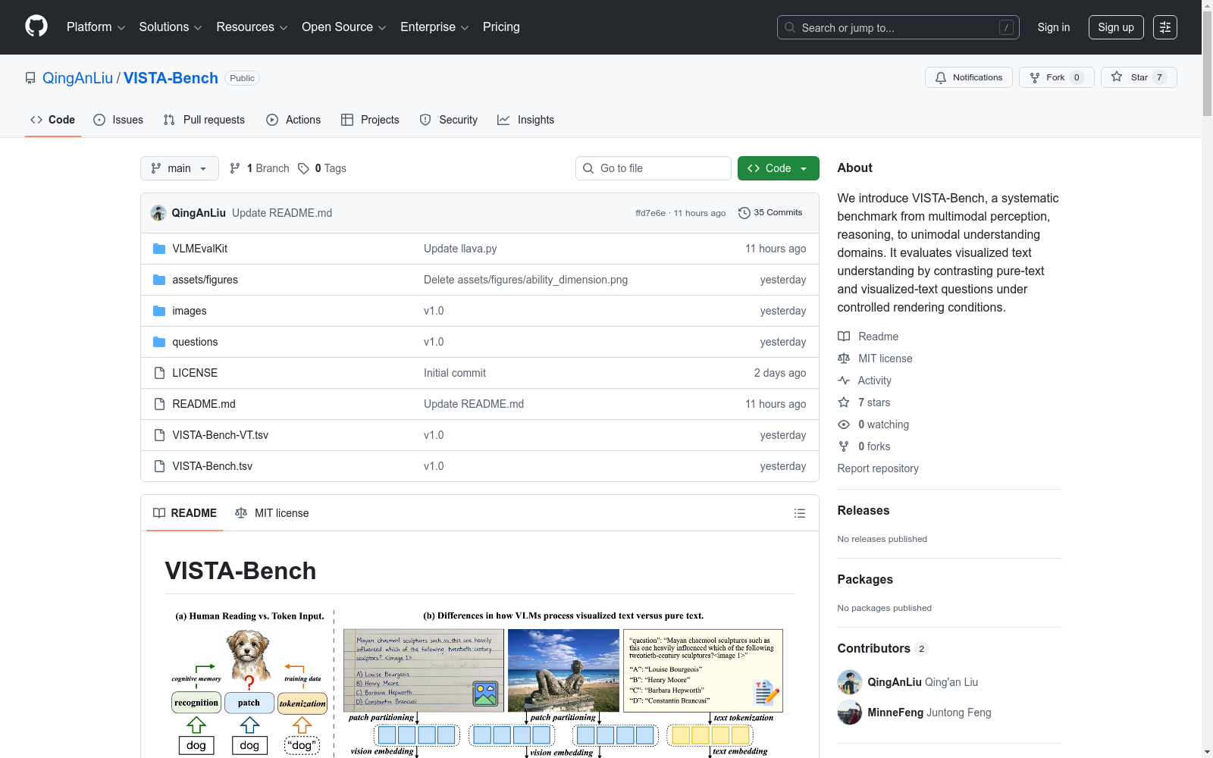Click the VISTA-Bench.tsv file icon

coord(159,466)
